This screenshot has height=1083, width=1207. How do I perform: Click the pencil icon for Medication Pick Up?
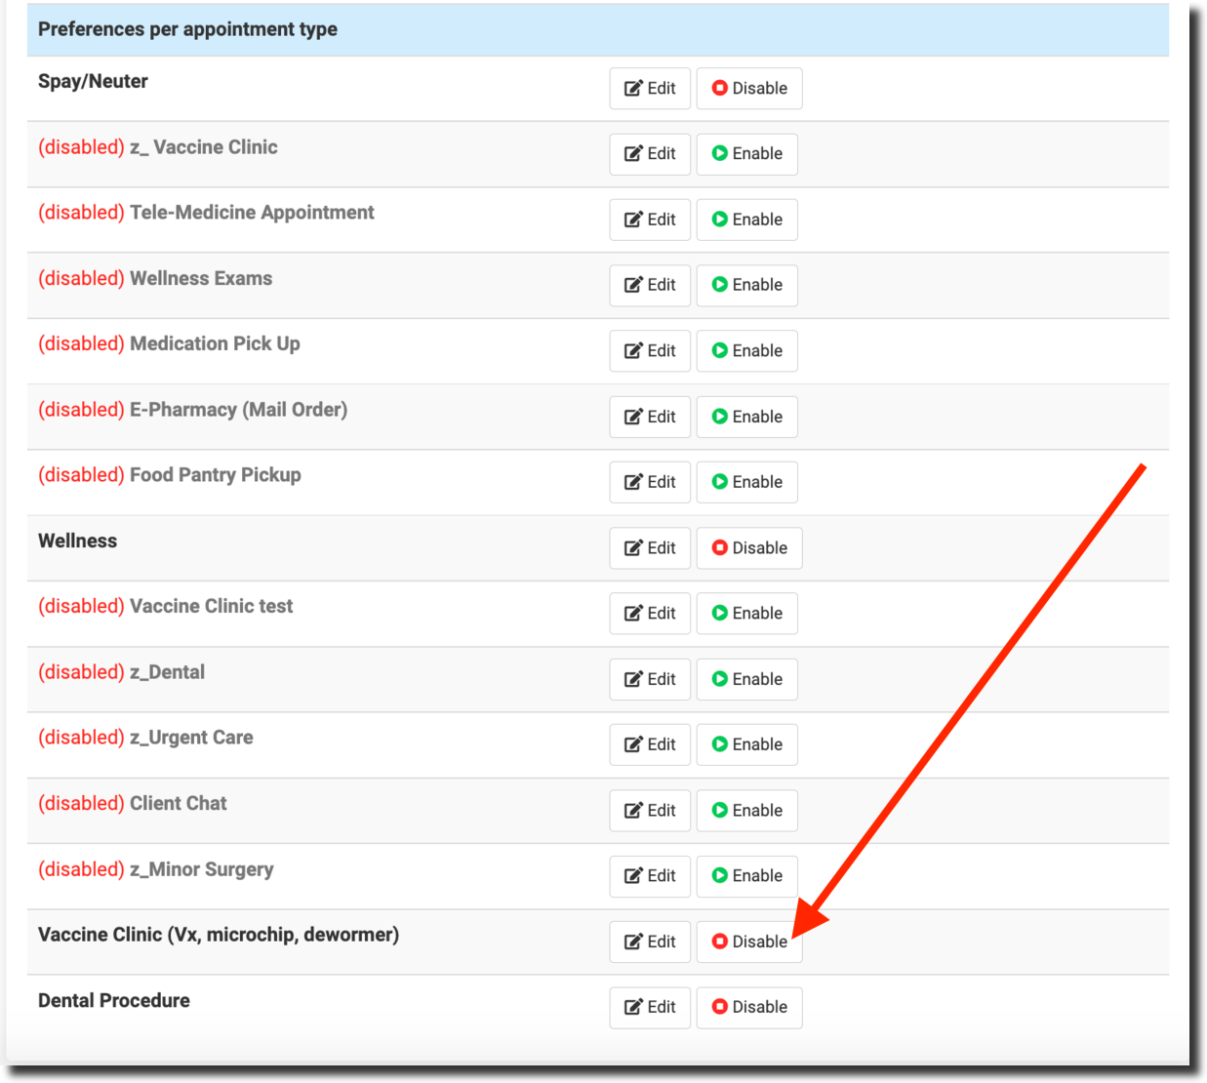click(x=633, y=351)
